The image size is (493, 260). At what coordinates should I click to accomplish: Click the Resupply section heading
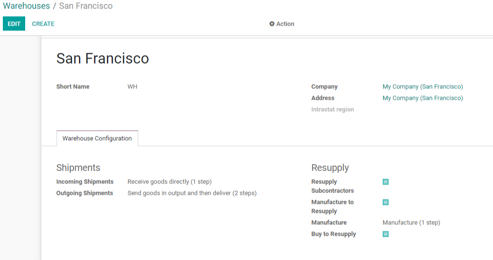click(x=330, y=168)
